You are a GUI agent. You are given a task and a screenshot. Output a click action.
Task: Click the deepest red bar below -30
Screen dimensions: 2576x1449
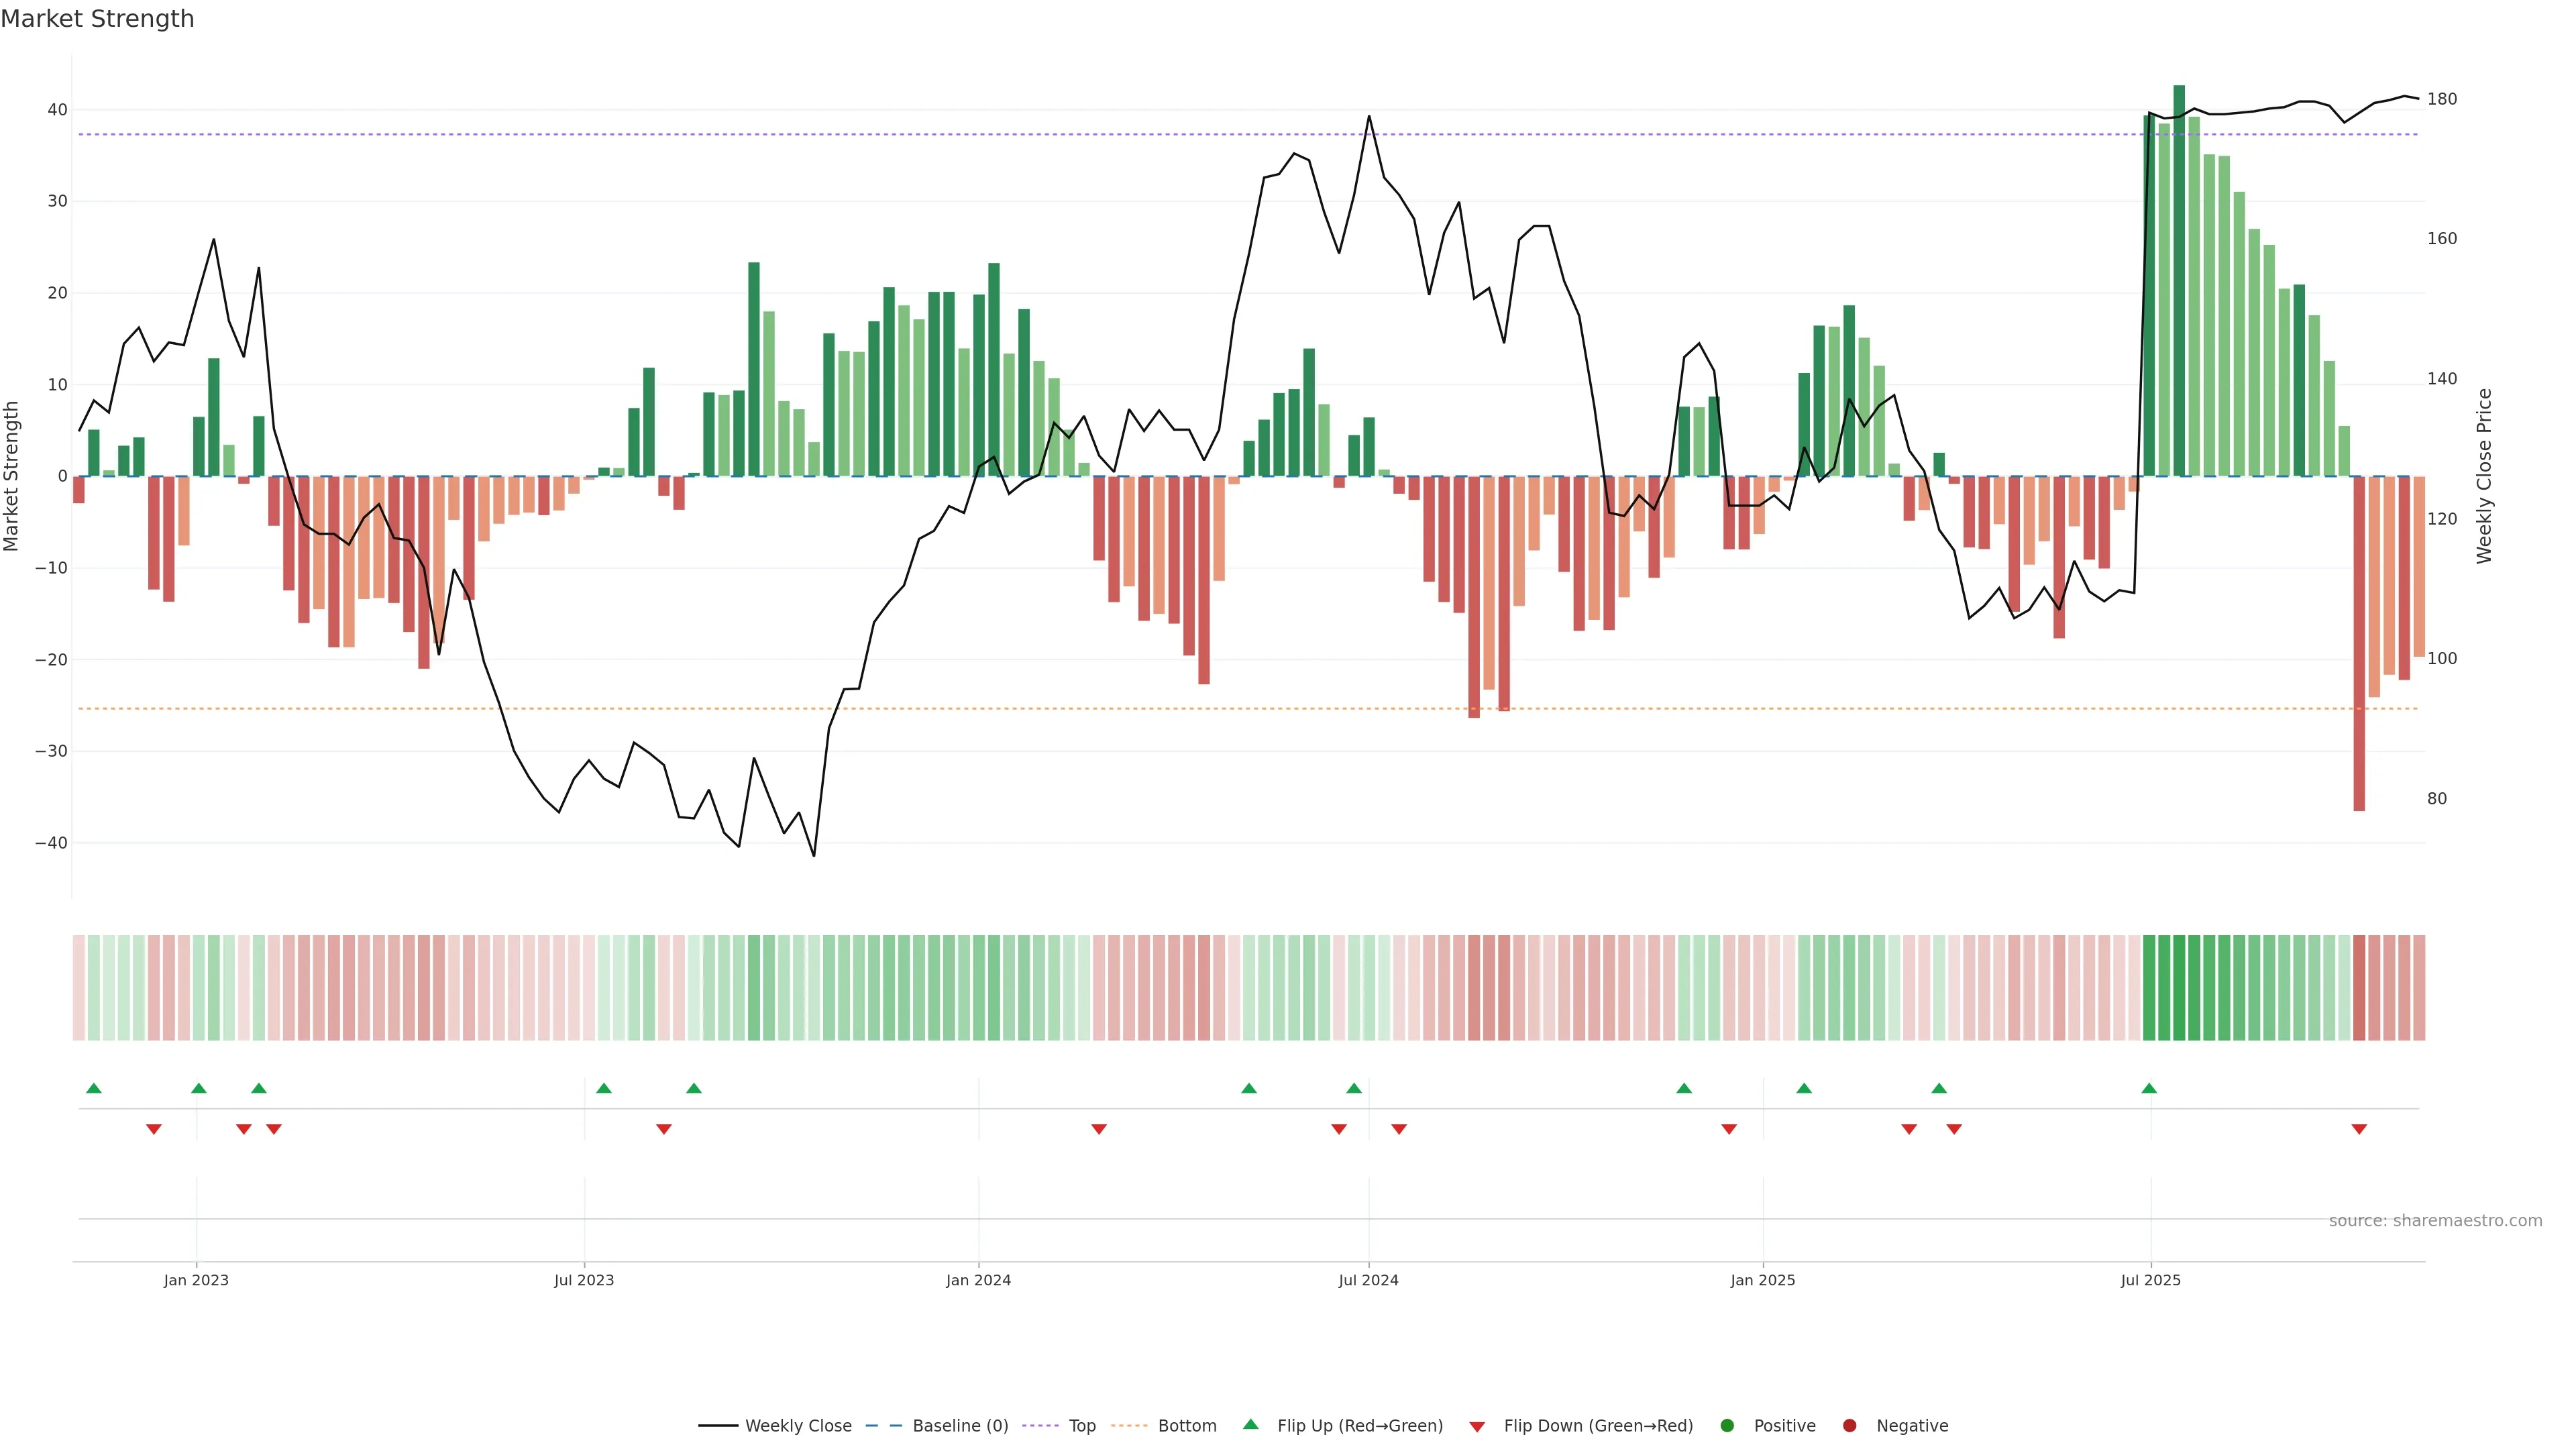coord(2359,640)
